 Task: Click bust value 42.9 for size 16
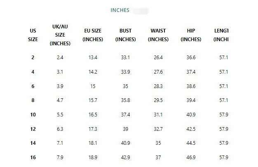[x=125, y=158]
